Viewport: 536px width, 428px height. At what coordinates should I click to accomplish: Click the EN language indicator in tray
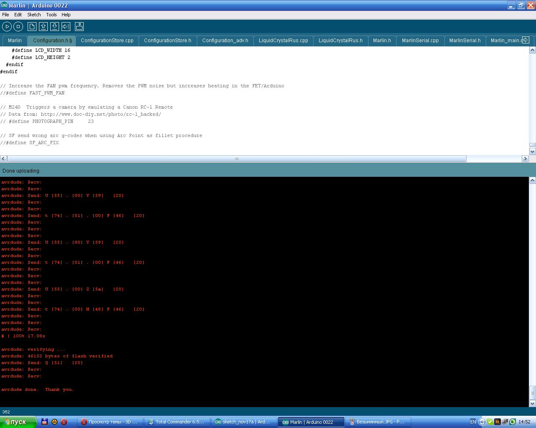tap(473, 422)
